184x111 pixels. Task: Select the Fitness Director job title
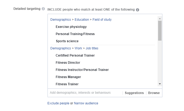coord(68,63)
